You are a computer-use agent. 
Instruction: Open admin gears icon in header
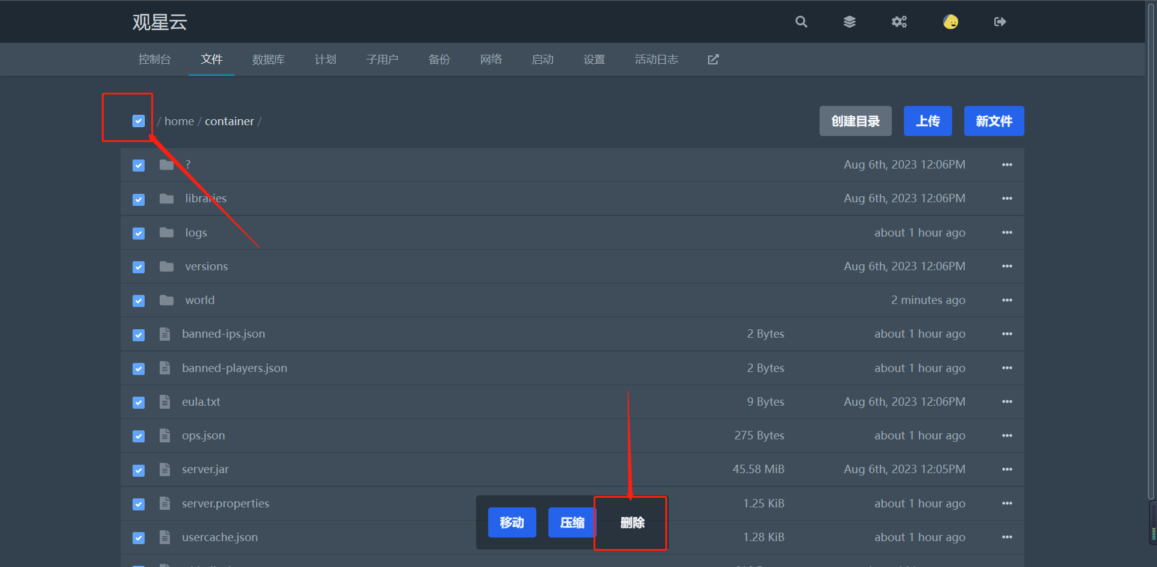[899, 22]
